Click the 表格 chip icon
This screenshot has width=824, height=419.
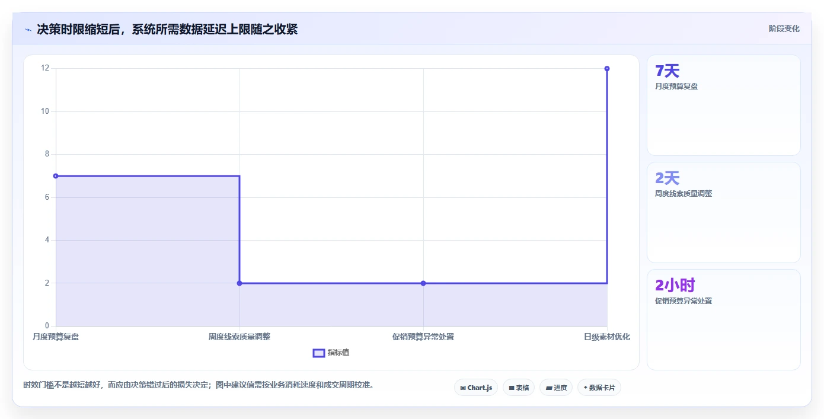[512, 388]
